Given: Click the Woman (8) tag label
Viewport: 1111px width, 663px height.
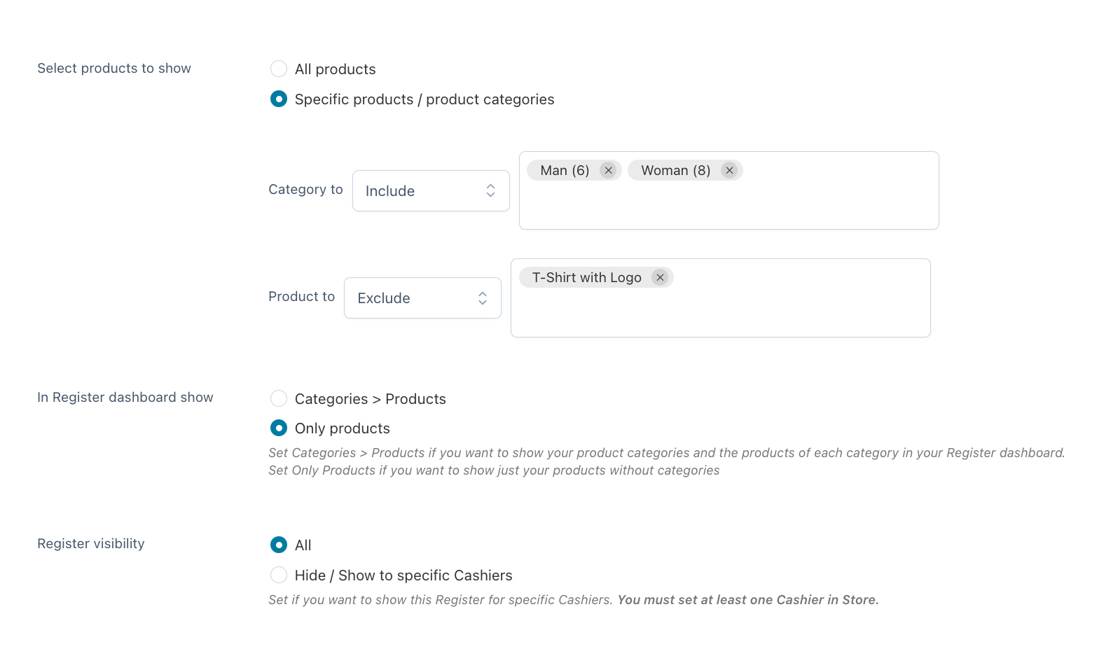Looking at the screenshot, I should pos(676,170).
